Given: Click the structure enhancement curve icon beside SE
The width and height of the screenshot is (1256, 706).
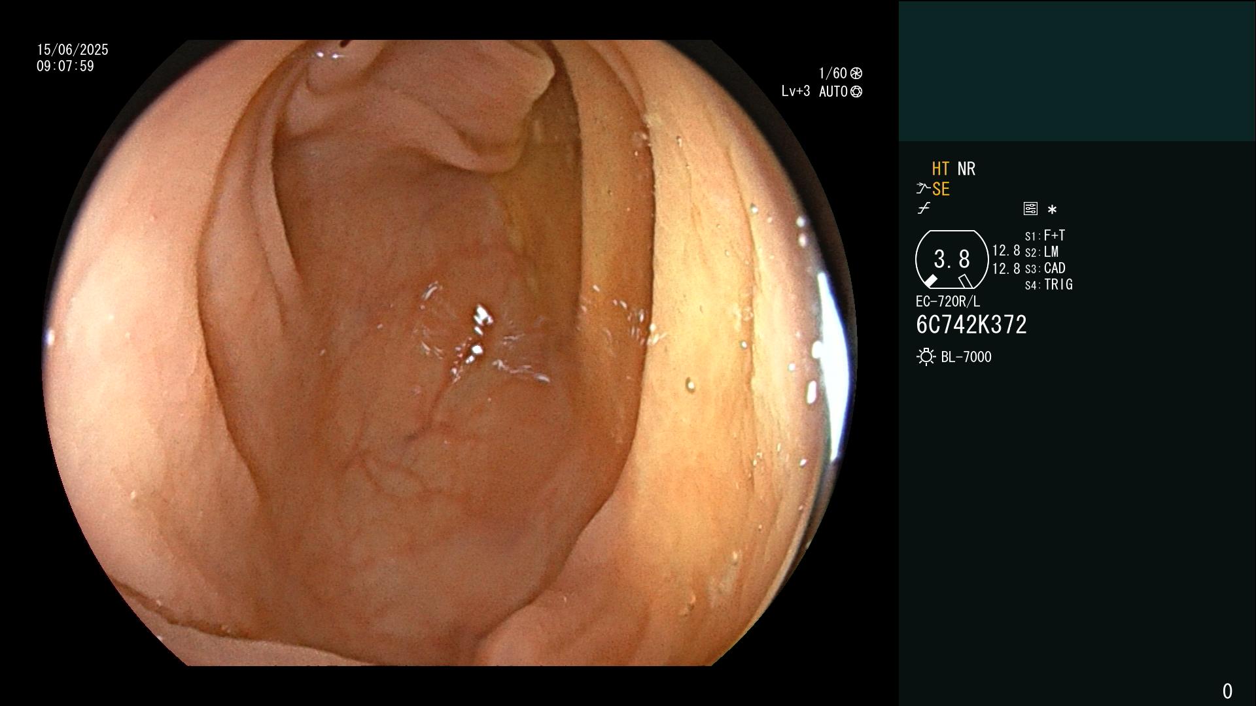Looking at the screenshot, I should 923,189.
